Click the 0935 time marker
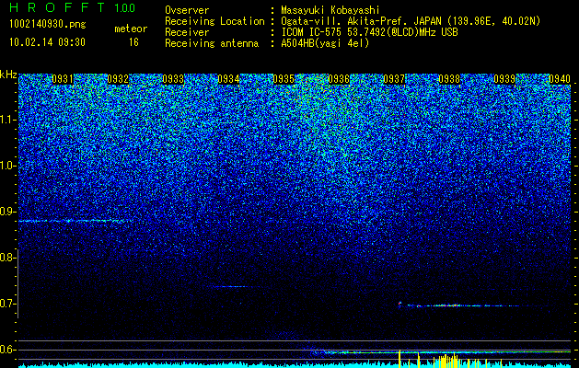 tap(284, 79)
